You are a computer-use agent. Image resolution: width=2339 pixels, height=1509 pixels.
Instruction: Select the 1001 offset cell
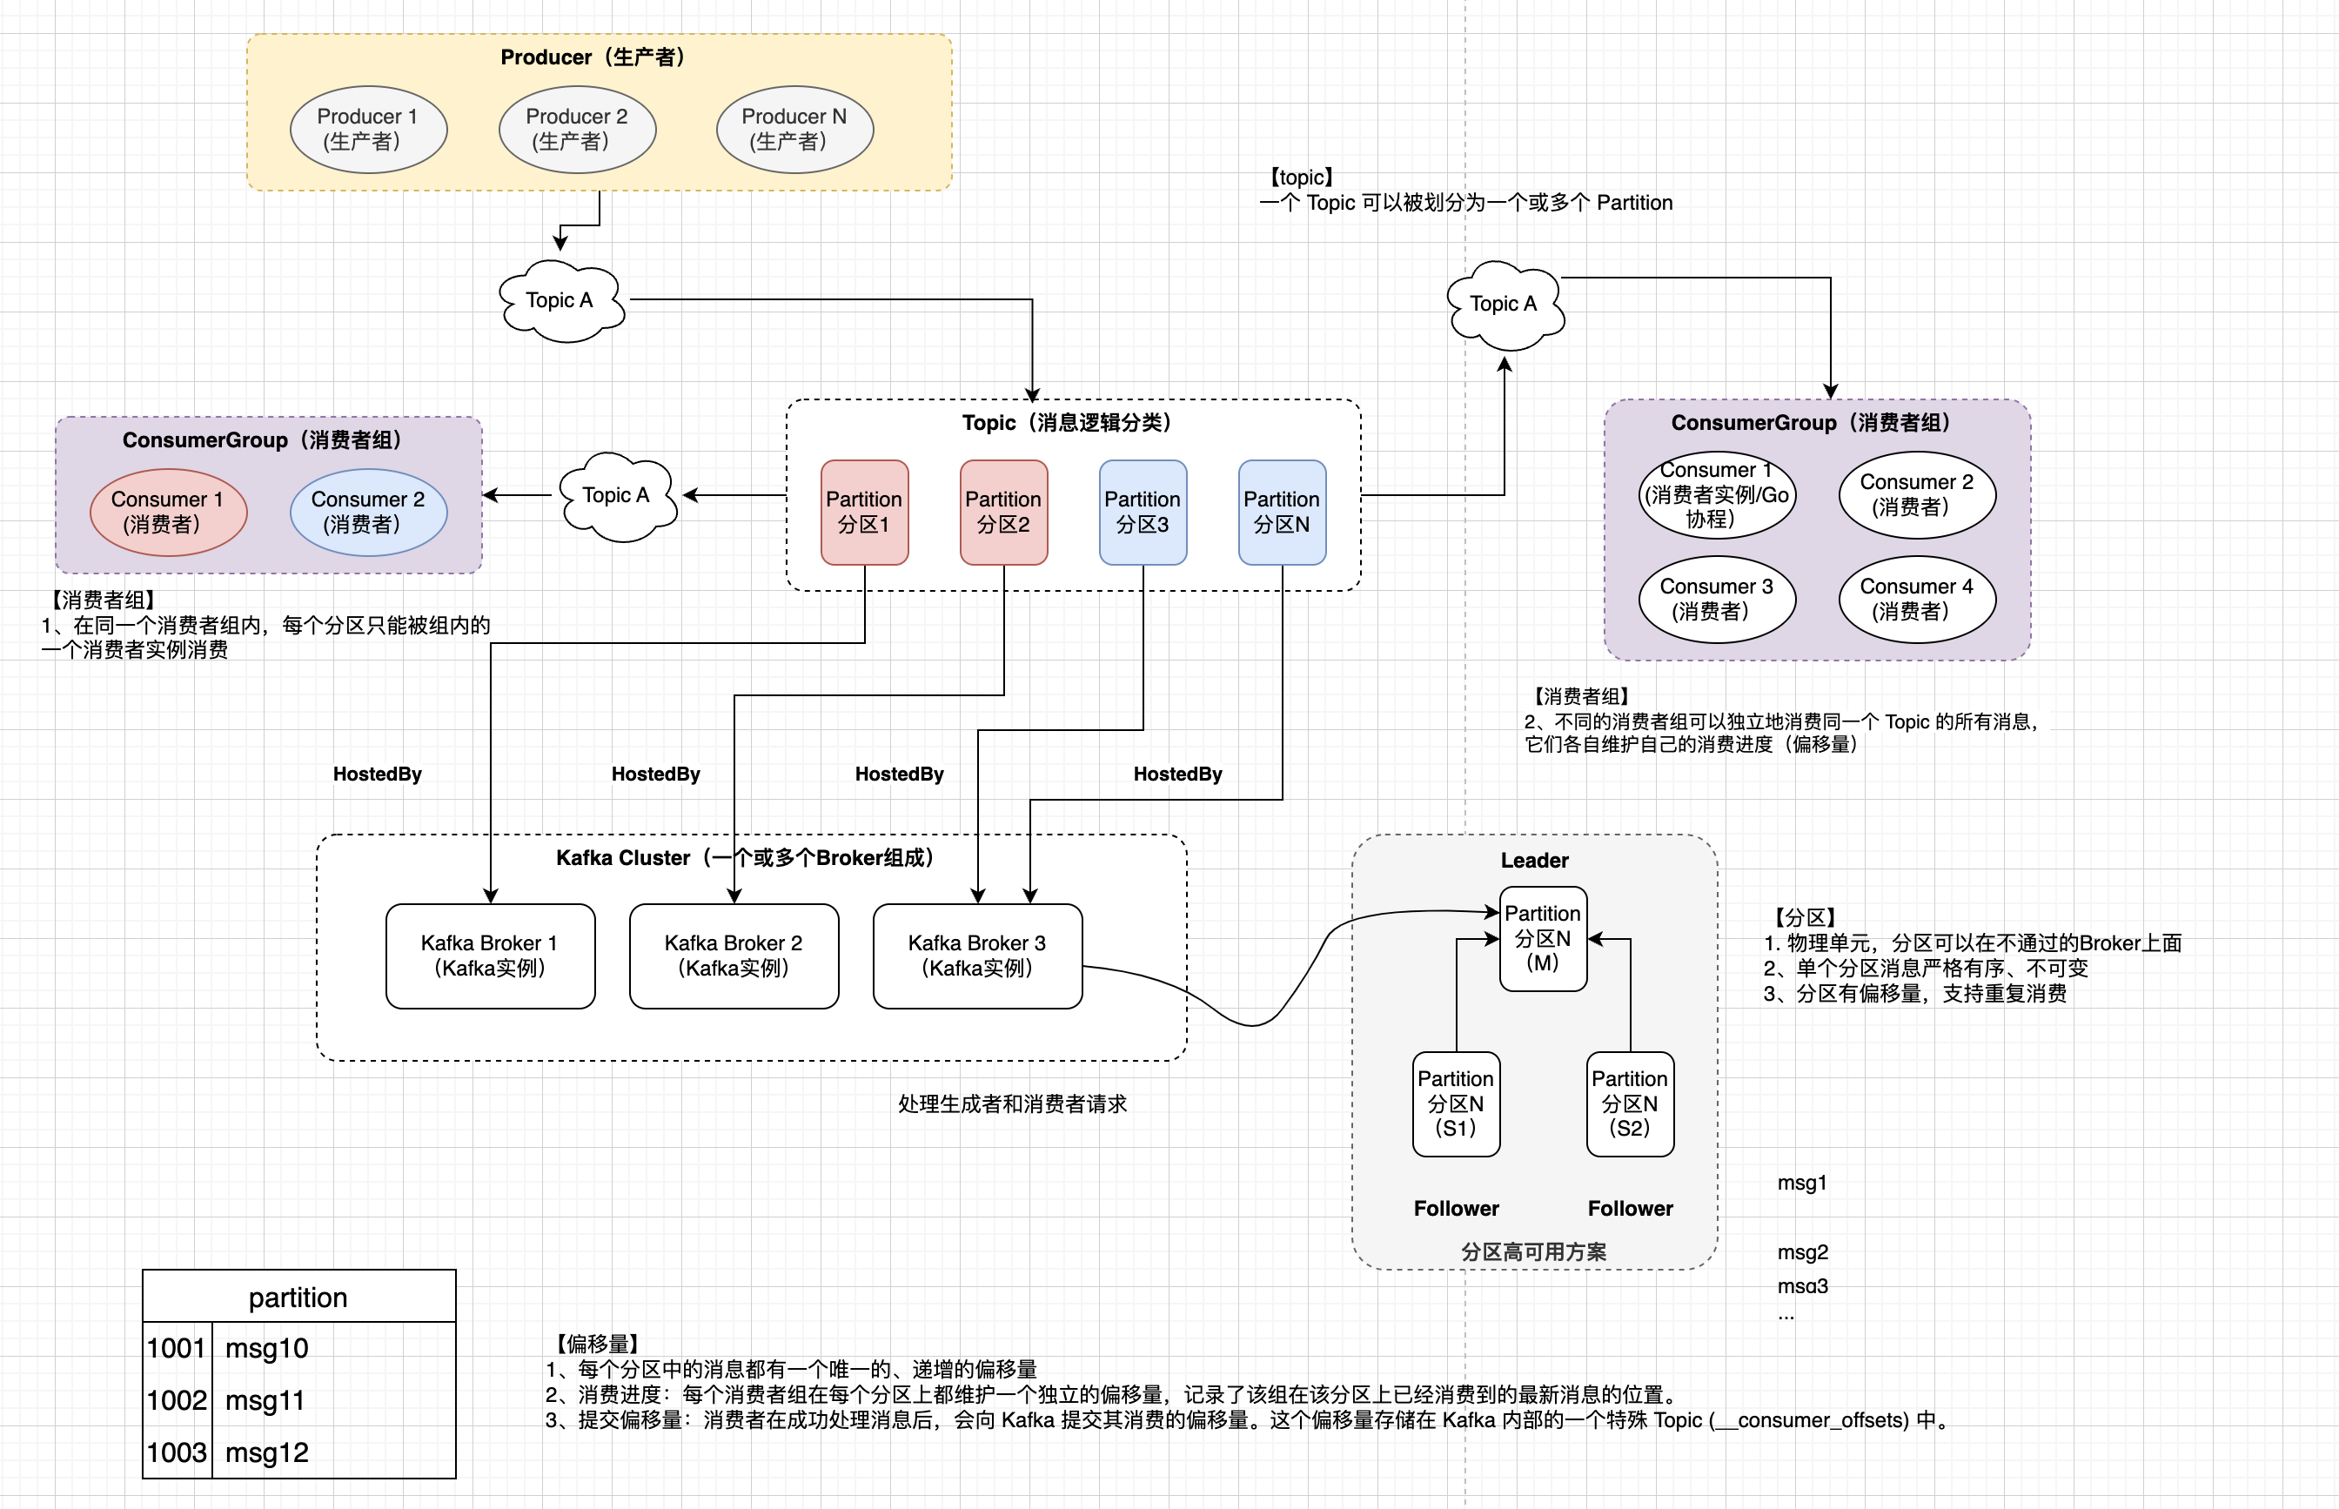click(x=178, y=1348)
